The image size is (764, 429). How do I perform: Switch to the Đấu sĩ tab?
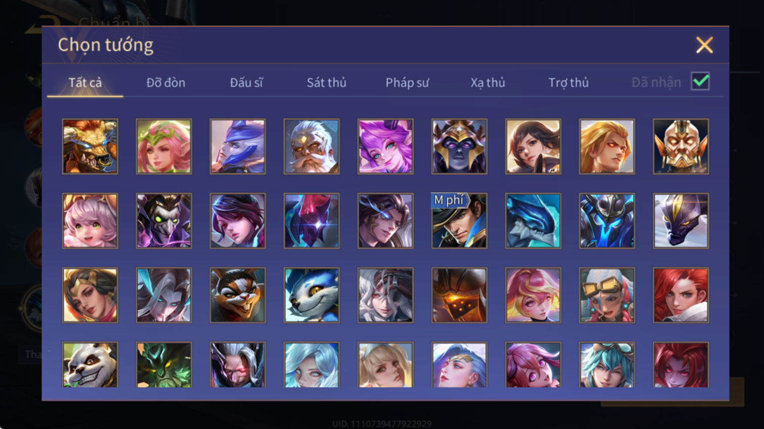click(x=246, y=82)
